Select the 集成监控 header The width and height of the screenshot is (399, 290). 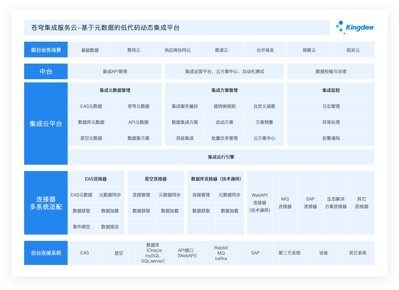(x=331, y=90)
